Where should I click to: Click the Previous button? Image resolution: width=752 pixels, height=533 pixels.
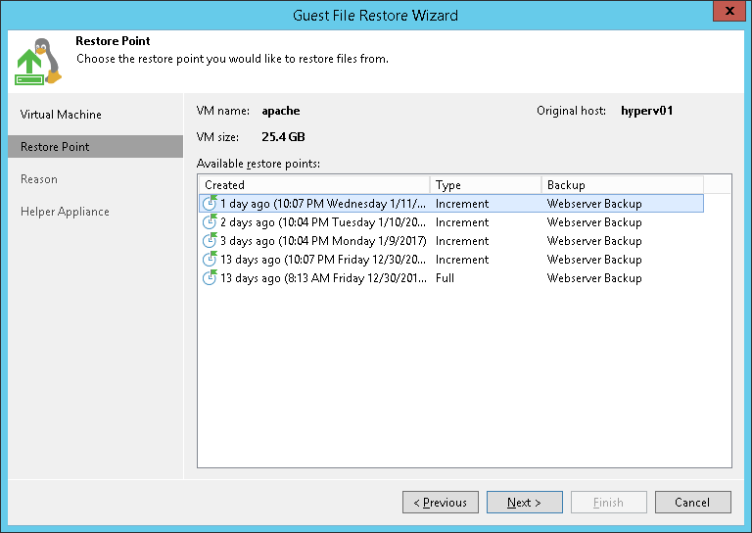(441, 503)
